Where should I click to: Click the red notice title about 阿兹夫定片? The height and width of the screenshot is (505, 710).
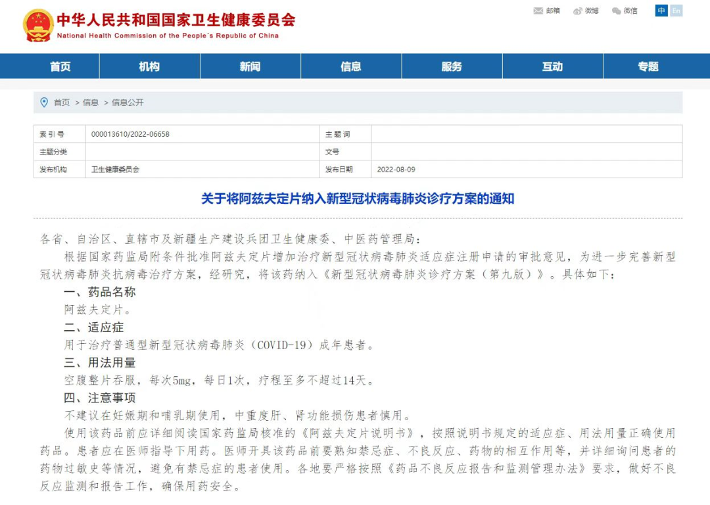point(355,198)
